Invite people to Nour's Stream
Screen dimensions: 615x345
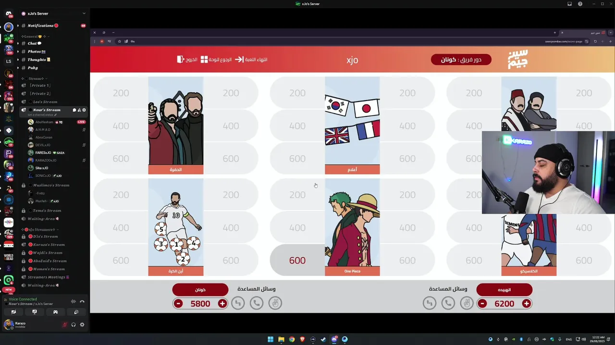tap(79, 110)
